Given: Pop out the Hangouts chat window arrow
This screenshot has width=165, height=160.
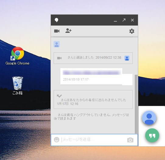Looking at the screenshot, I should coord(124,20).
